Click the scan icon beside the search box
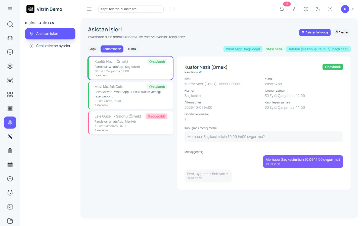Image resolution: width=362 pixels, height=226 pixels. [172, 9]
